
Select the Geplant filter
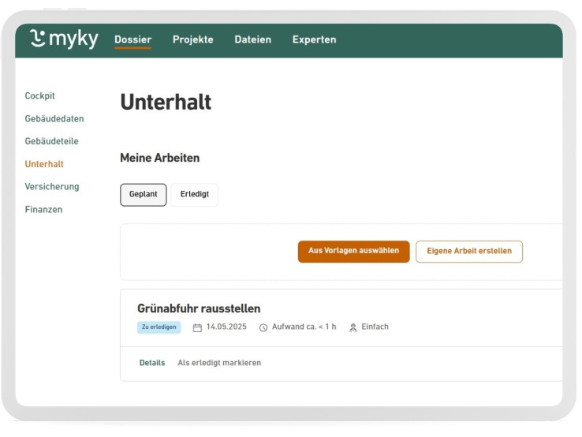tap(143, 195)
